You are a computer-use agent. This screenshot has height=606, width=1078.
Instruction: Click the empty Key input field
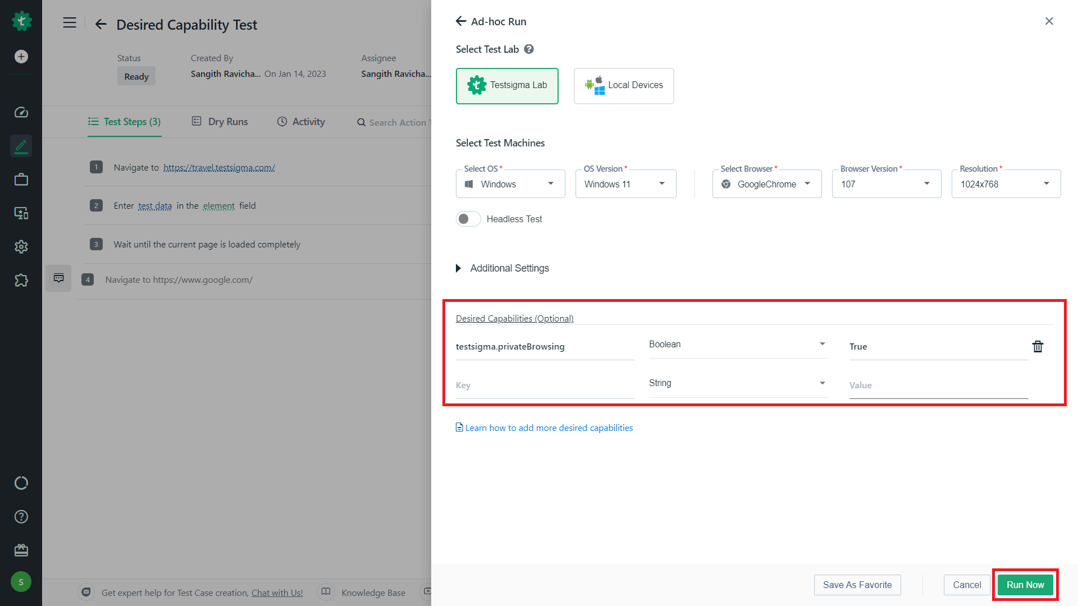click(x=545, y=385)
